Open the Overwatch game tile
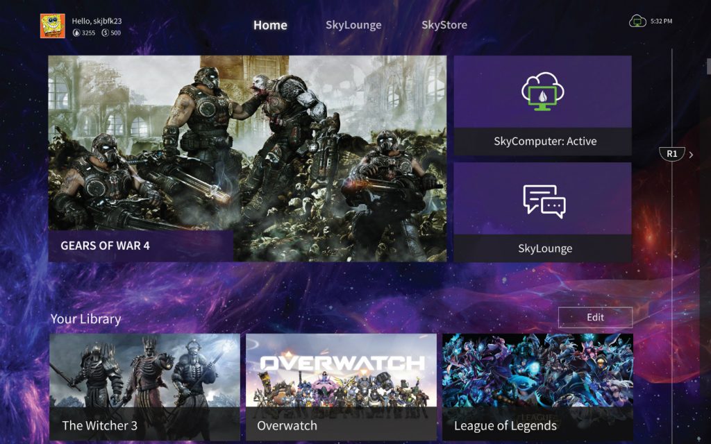The image size is (711, 444). (341, 386)
